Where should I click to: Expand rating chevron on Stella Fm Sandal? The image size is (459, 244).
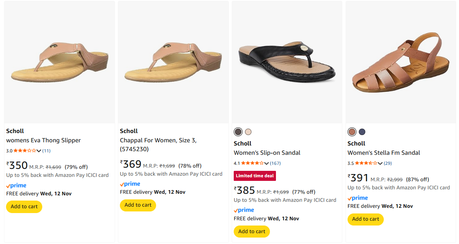[x=380, y=163]
